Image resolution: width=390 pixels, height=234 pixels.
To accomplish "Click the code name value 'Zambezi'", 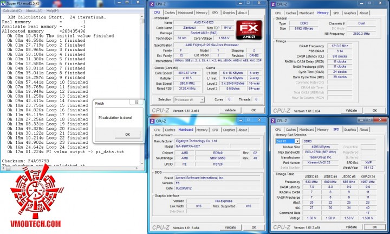I will click(190, 28).
